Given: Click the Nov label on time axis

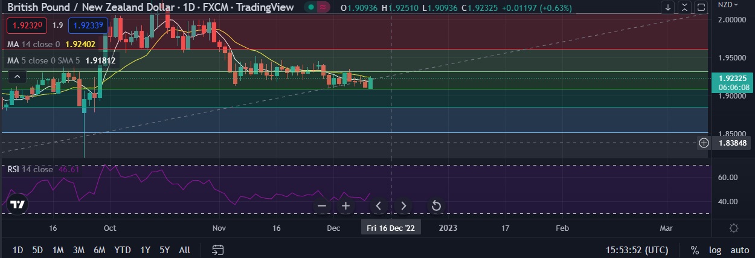Looking at the screenshot, I should pyautogui.click(x=219, y=228).
